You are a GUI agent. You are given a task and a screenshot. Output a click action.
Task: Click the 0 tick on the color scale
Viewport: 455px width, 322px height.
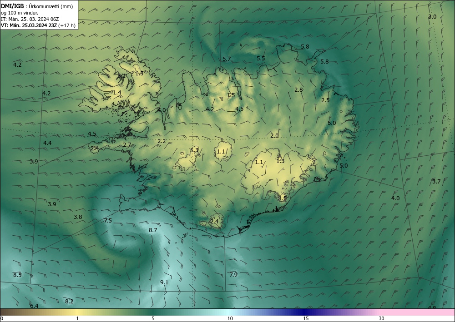click(2, 319)
